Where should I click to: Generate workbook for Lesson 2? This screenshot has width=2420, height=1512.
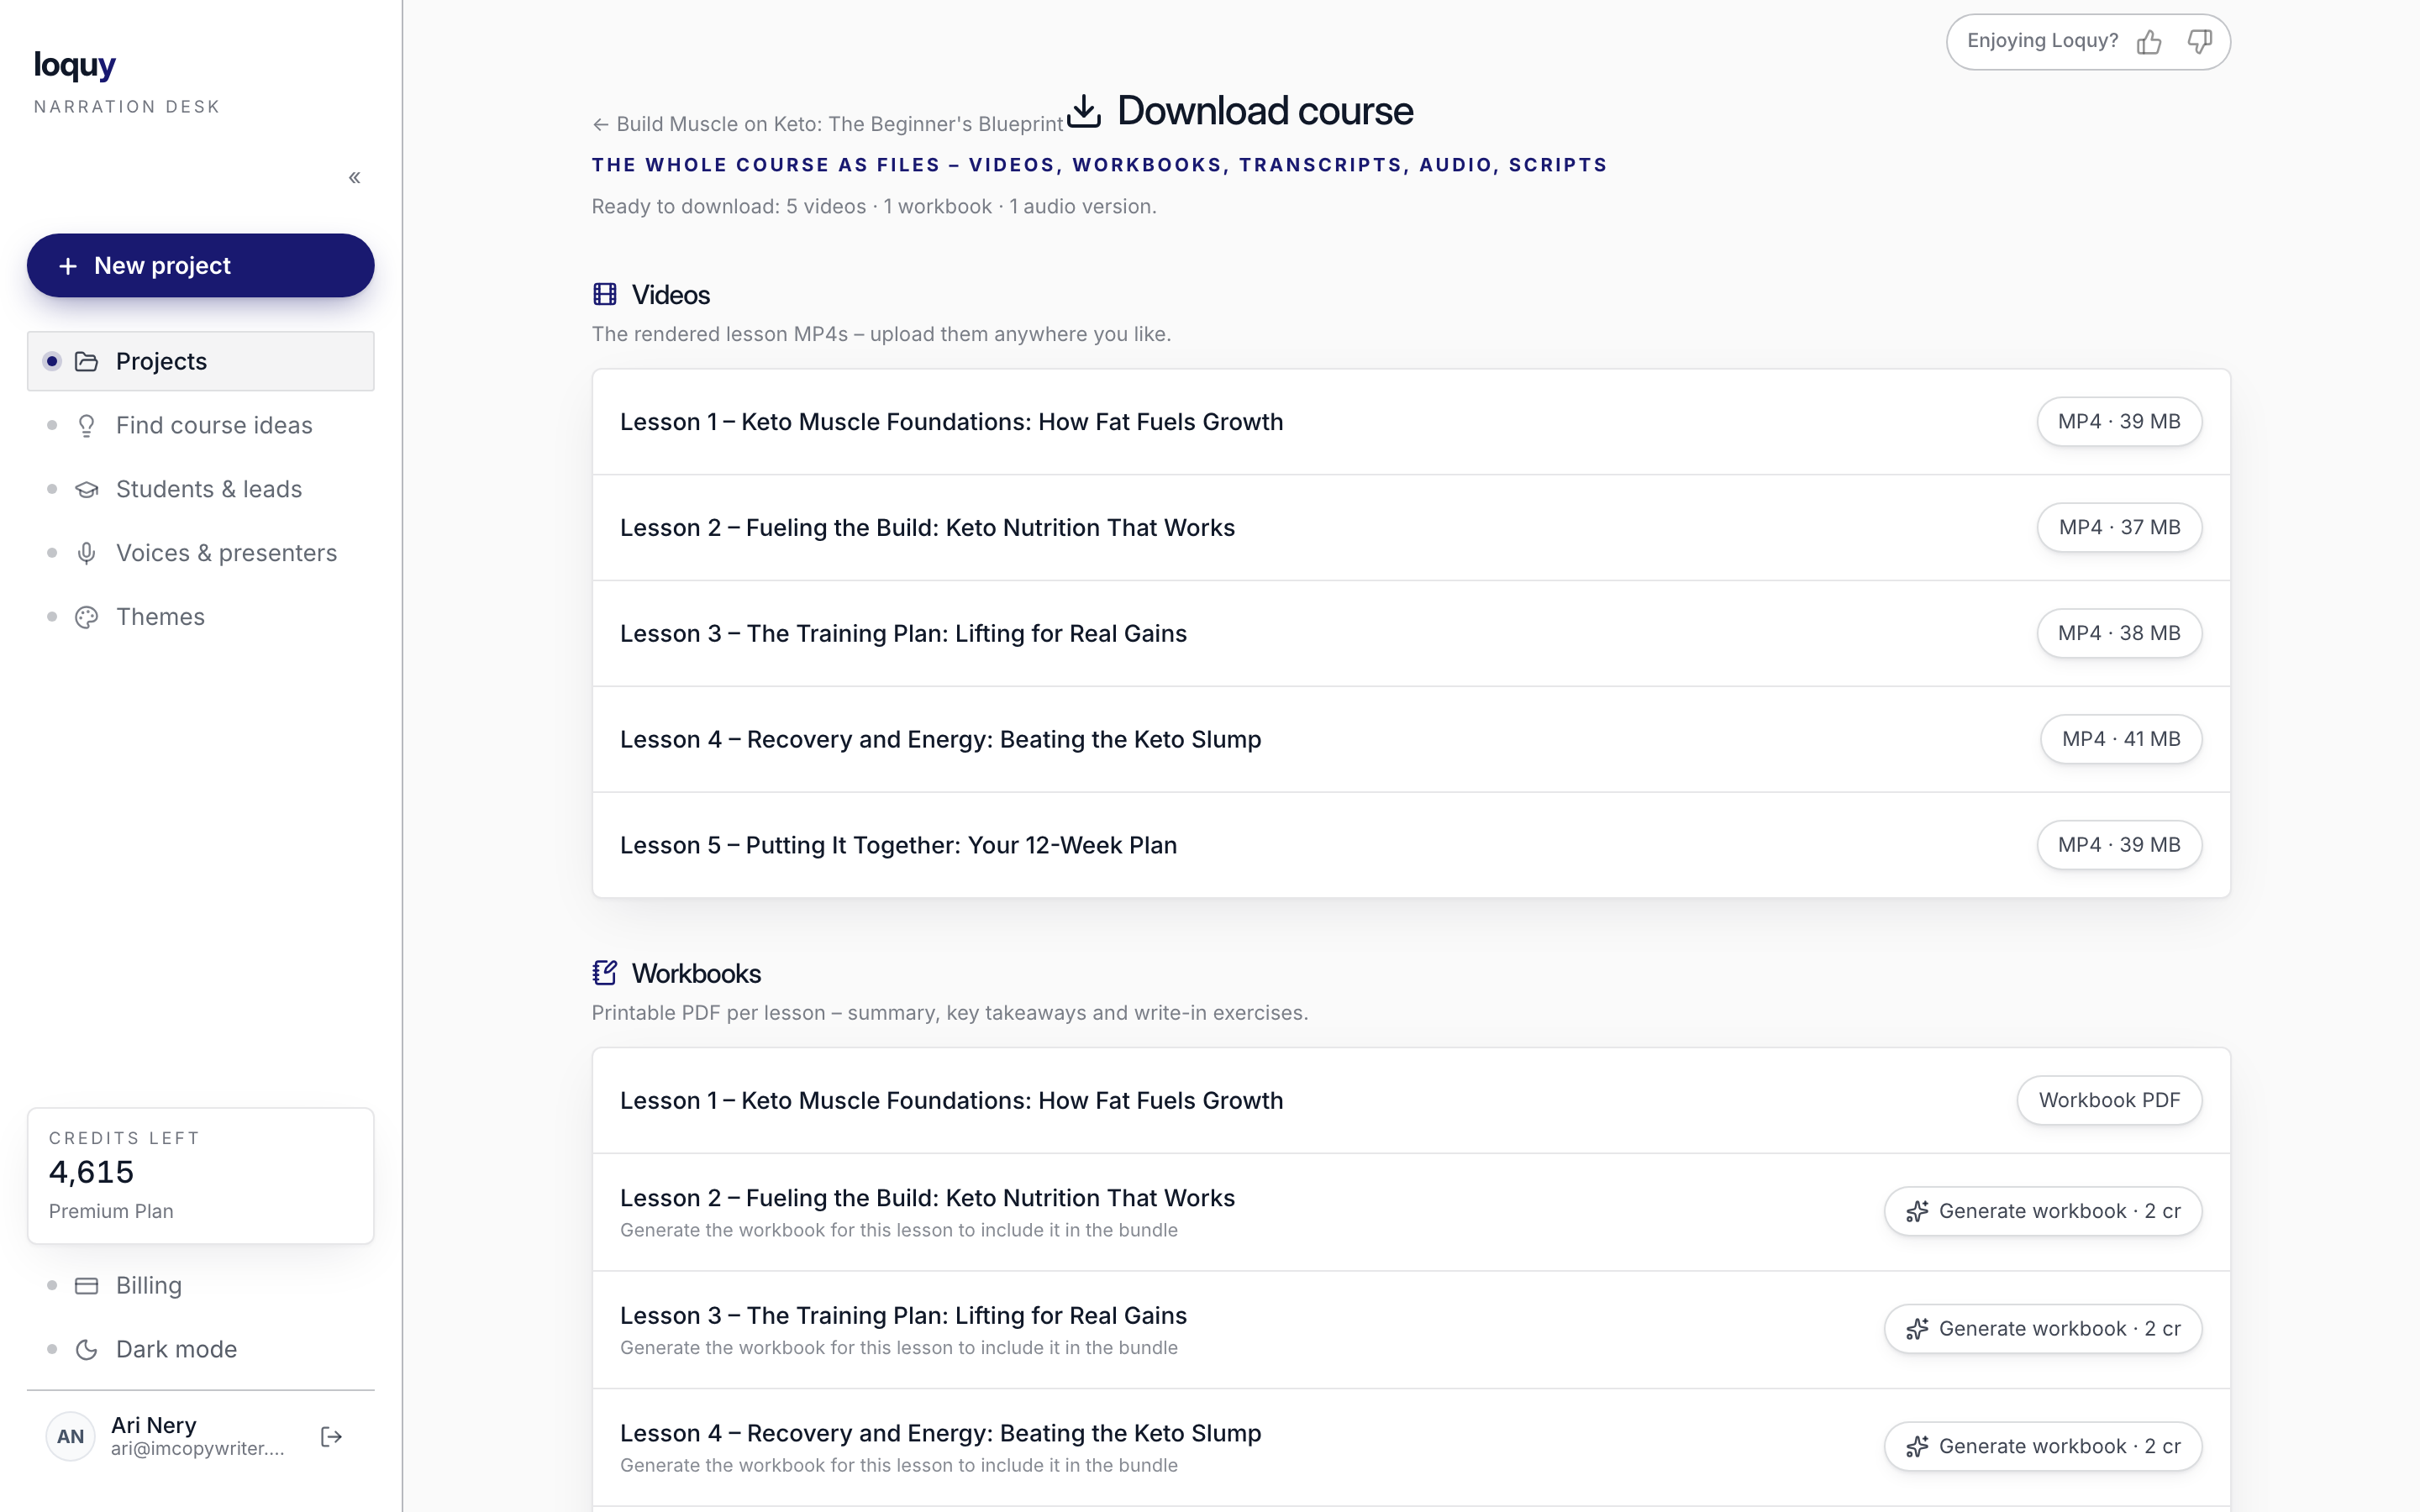(2043, 1211)
